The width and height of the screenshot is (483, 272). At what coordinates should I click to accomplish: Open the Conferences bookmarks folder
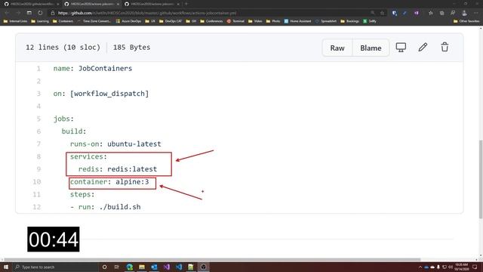coord(211,21)
